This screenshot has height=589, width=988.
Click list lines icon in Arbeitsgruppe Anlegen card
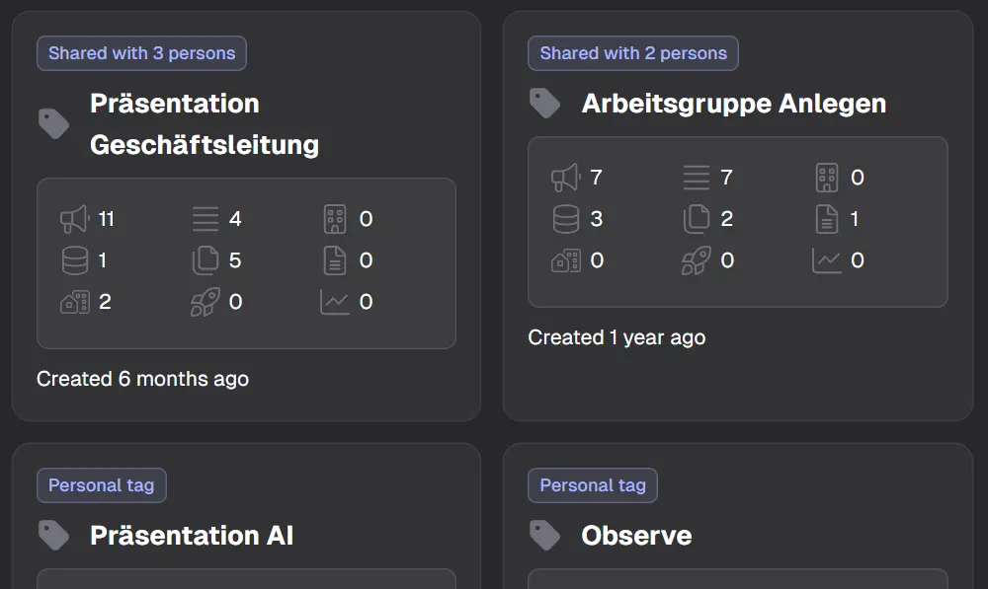(x=697, y=178)
